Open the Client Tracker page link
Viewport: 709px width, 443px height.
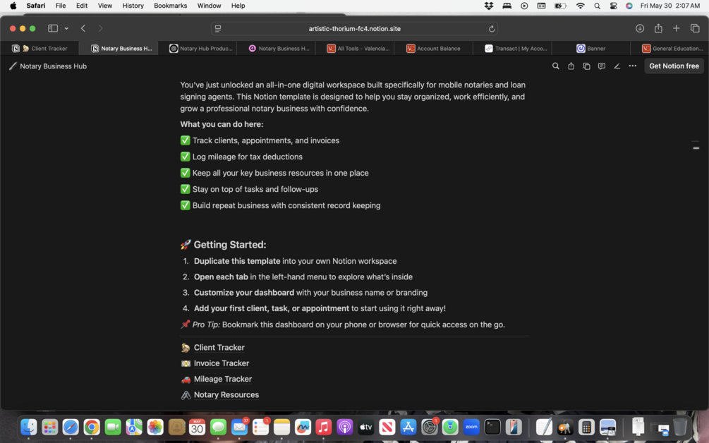pyautogui.click(x=219, y=348)
